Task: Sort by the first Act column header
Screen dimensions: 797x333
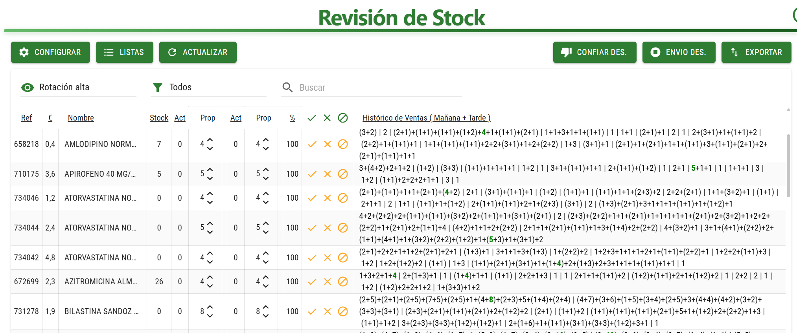Action: [x=180, y=118]
